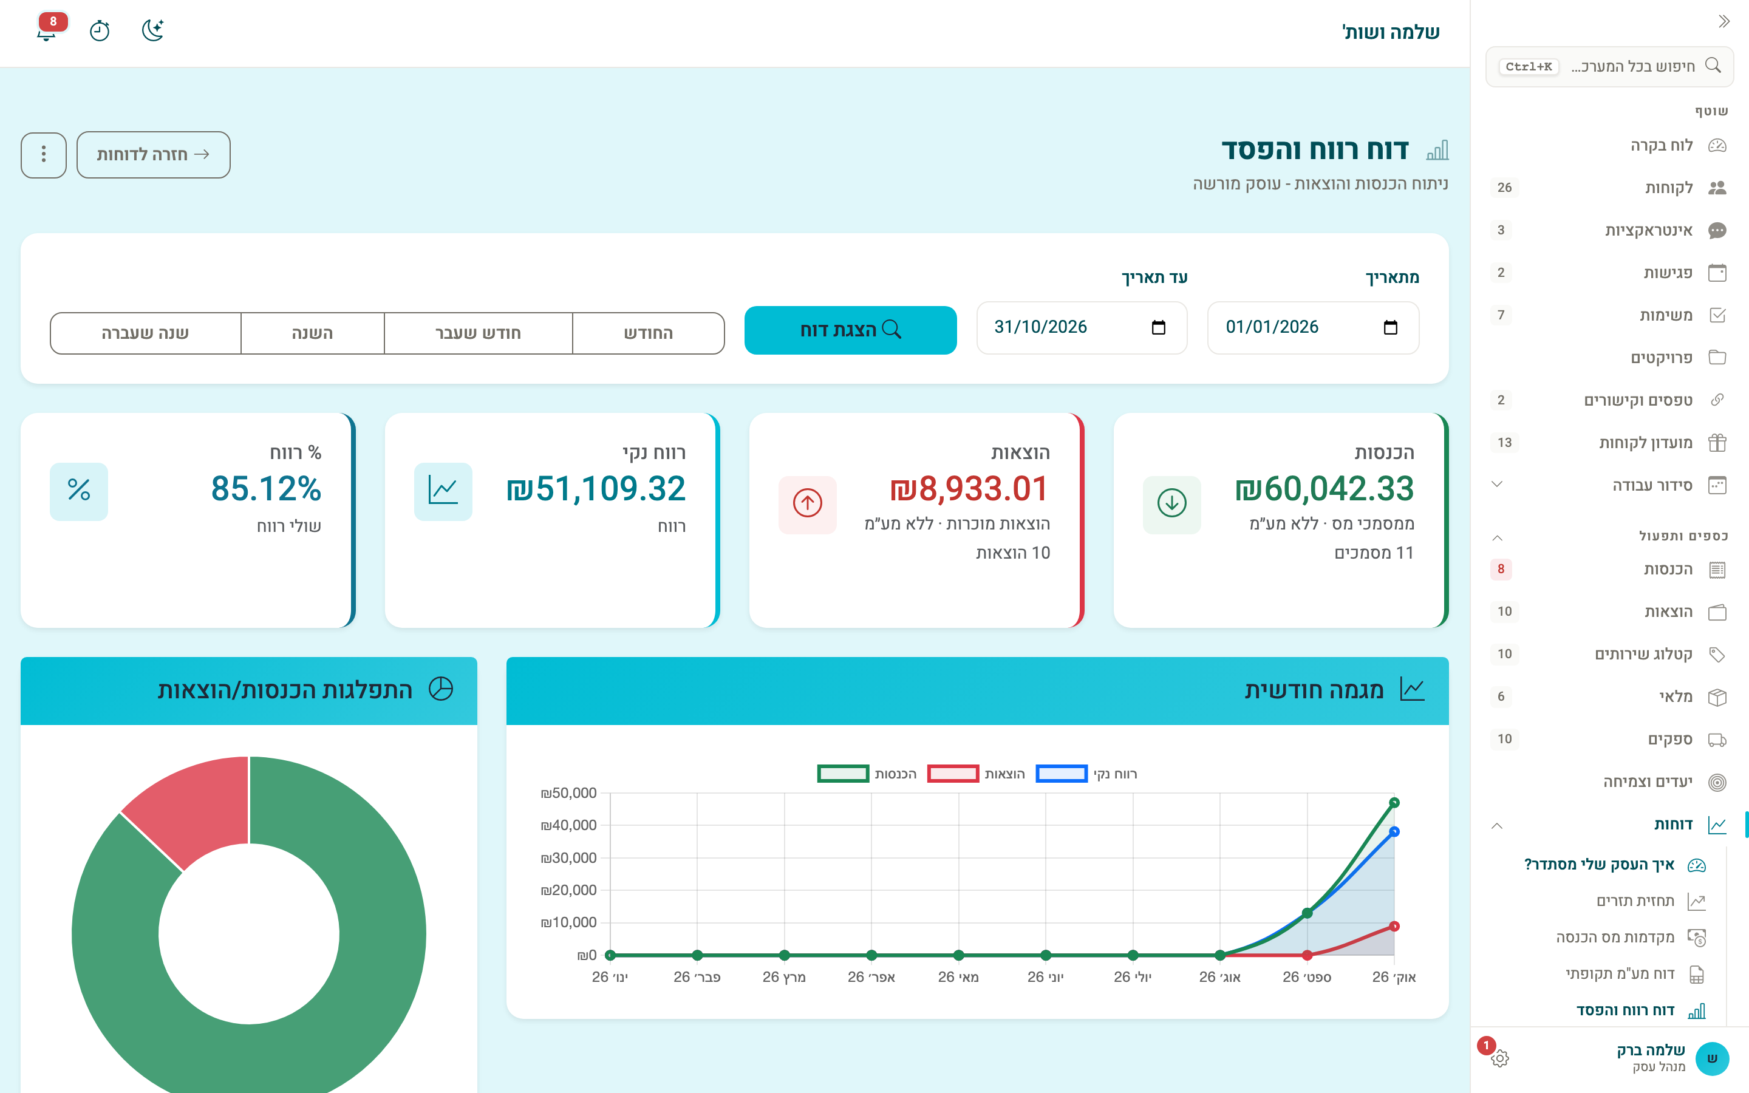Toggle הכנסות green legend swatch
Image resolution: width=1749 pixels, height=1093 pixels.
point(843,774)
